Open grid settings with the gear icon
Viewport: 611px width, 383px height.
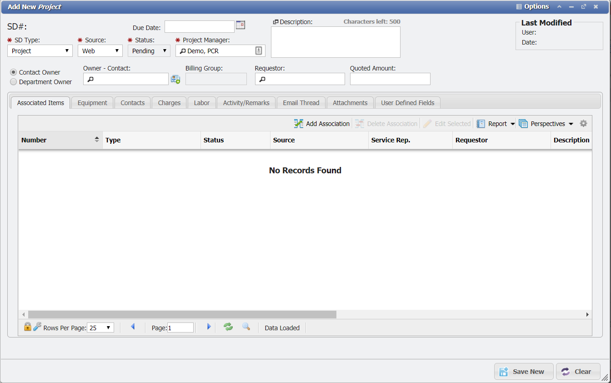(x=584, y=123)
